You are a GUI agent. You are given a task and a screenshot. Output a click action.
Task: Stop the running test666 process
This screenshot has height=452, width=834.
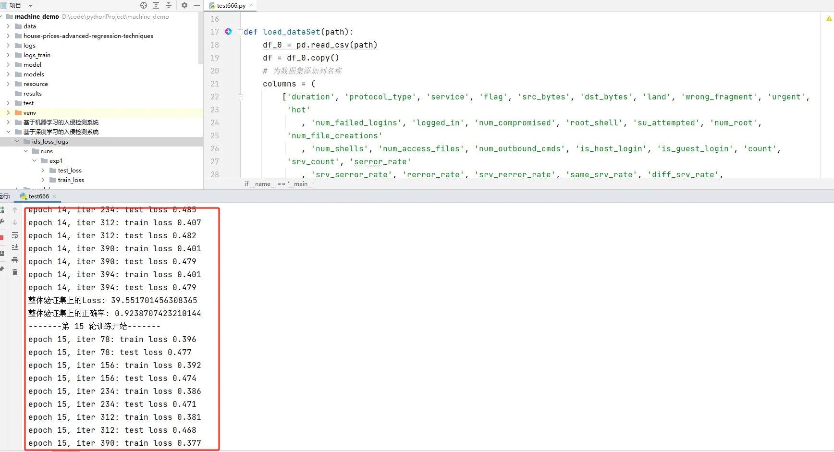2,237
